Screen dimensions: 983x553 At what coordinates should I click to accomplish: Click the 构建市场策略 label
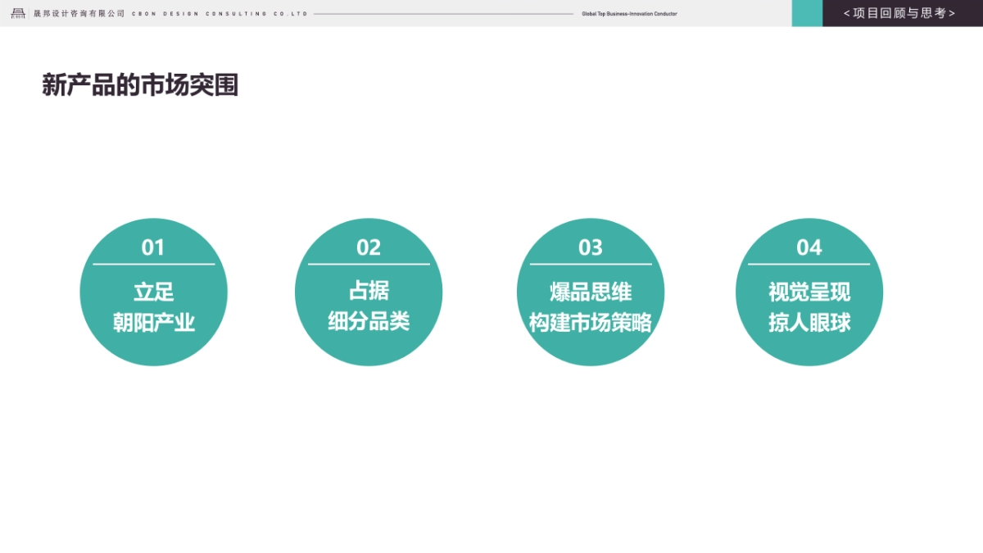point(591,323)
